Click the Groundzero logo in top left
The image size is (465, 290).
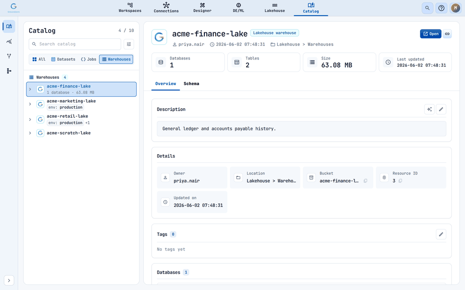(14, 8)
